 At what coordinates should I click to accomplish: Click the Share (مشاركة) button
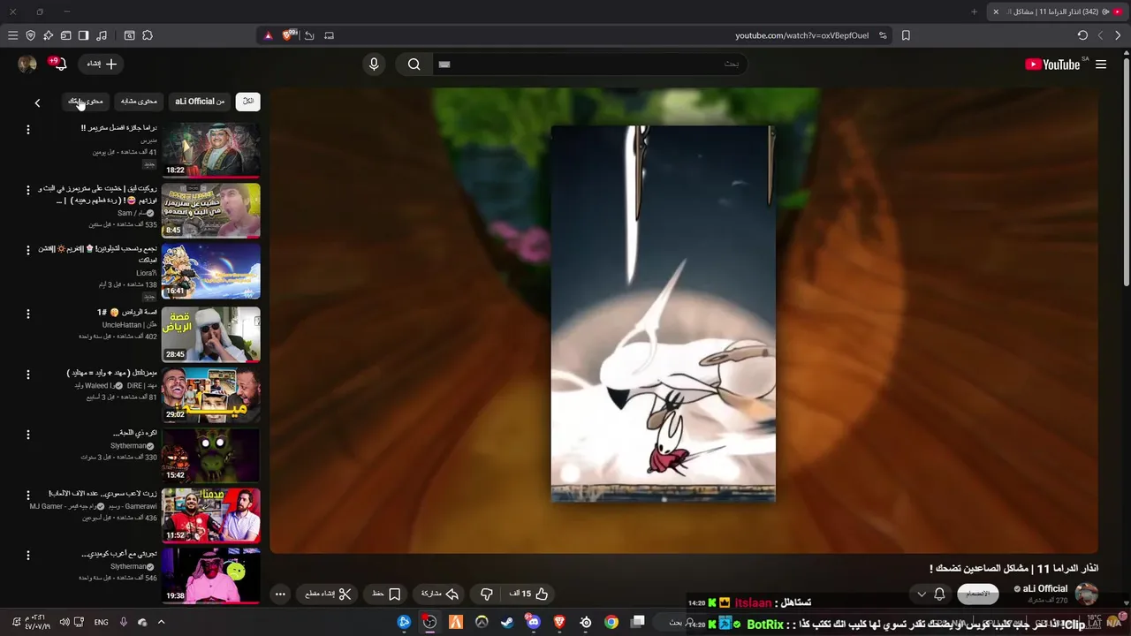point(440,594)
